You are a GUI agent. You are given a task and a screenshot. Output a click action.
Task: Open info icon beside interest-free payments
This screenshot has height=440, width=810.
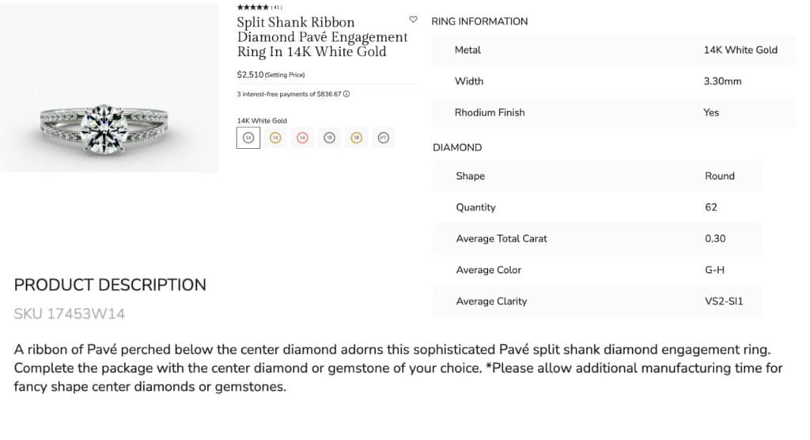[x=346, y=94]
